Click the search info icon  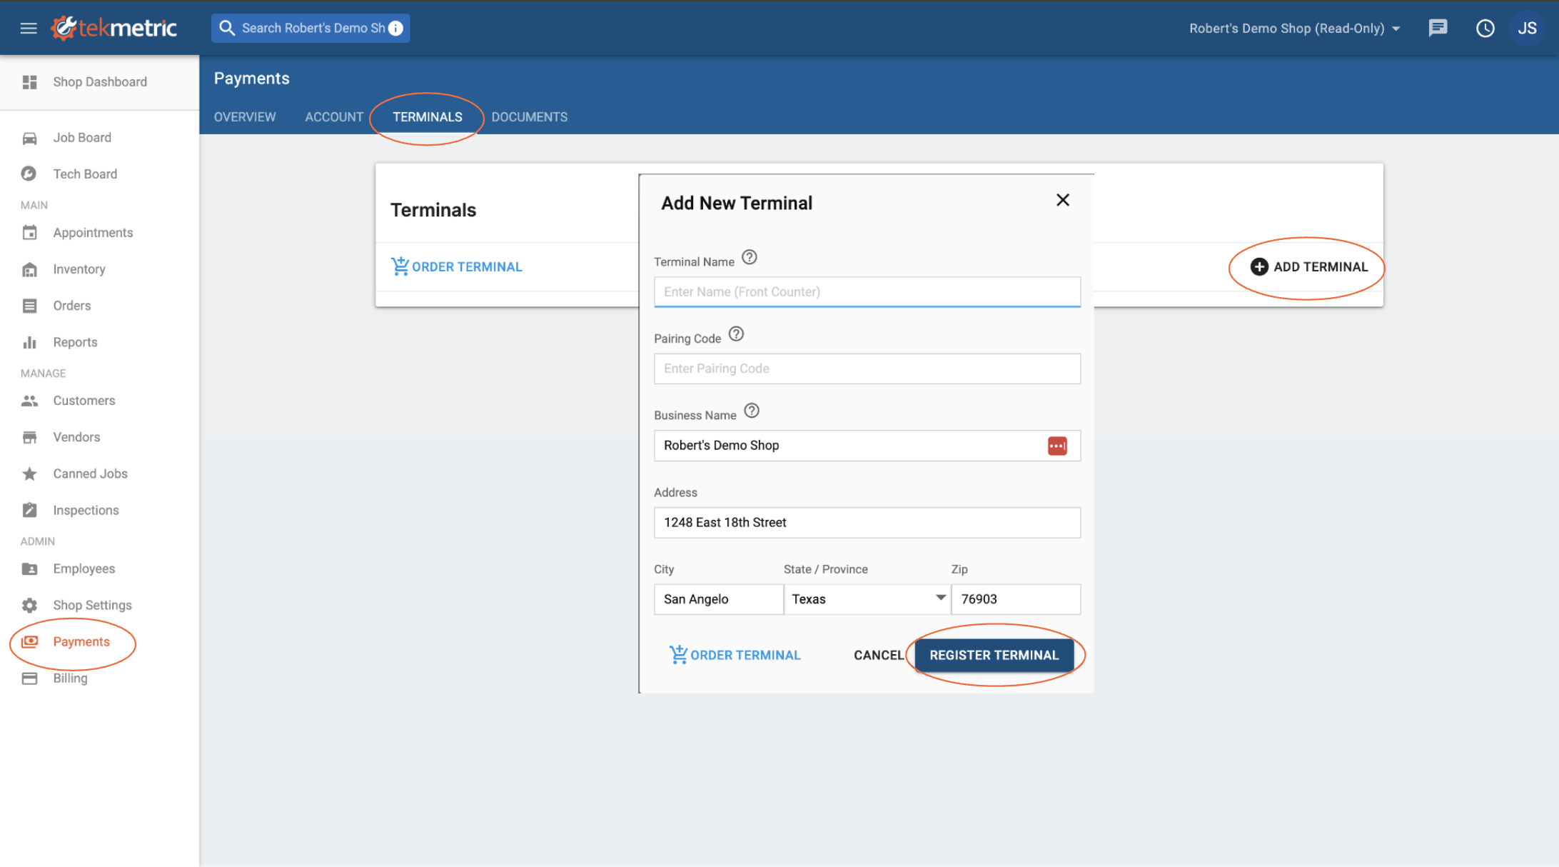tap(395, 28)
